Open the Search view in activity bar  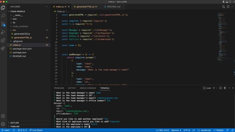tap(3, 16)
